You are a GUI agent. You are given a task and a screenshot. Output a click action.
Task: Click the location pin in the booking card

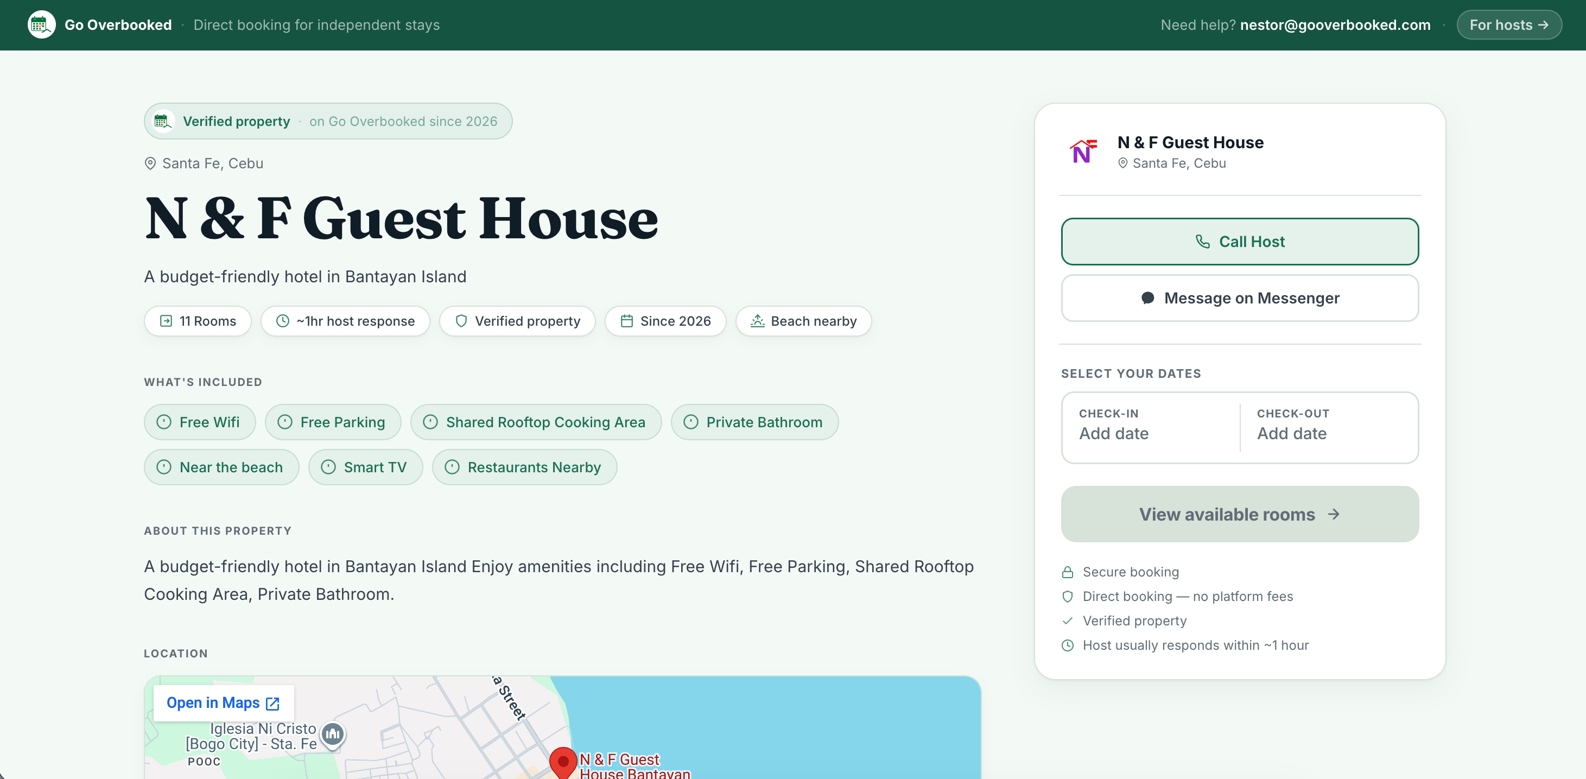[1122, 163]
